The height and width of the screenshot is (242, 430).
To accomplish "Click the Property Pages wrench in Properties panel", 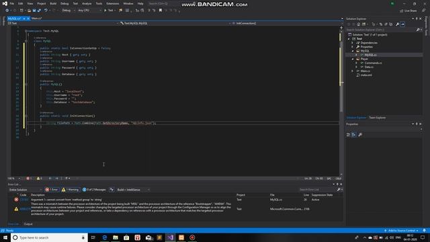I will pyautogui.click(x=360, y=134).
